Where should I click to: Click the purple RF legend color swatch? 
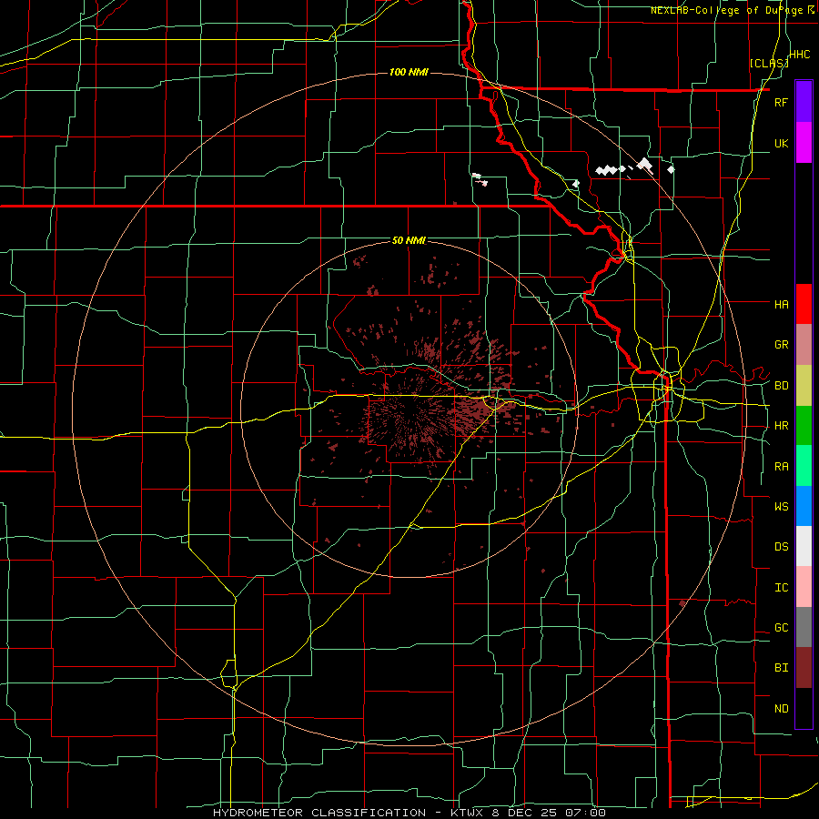point(804,102)
